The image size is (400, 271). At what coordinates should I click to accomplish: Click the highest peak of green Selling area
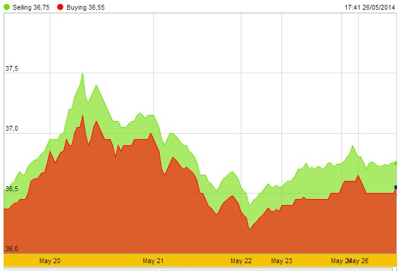click(82, 73)
